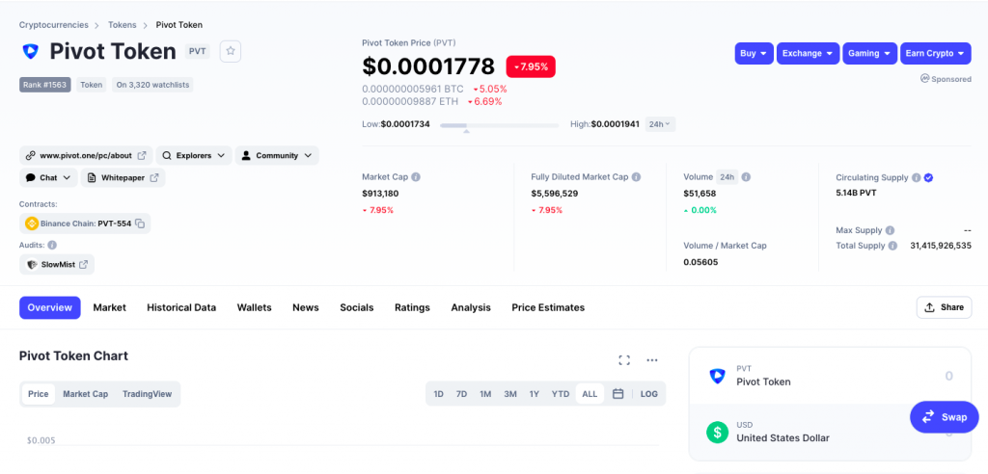The height and width of the screenshot is (474, 988).
Task: Show the TradingView chart view
Action: 147,394
